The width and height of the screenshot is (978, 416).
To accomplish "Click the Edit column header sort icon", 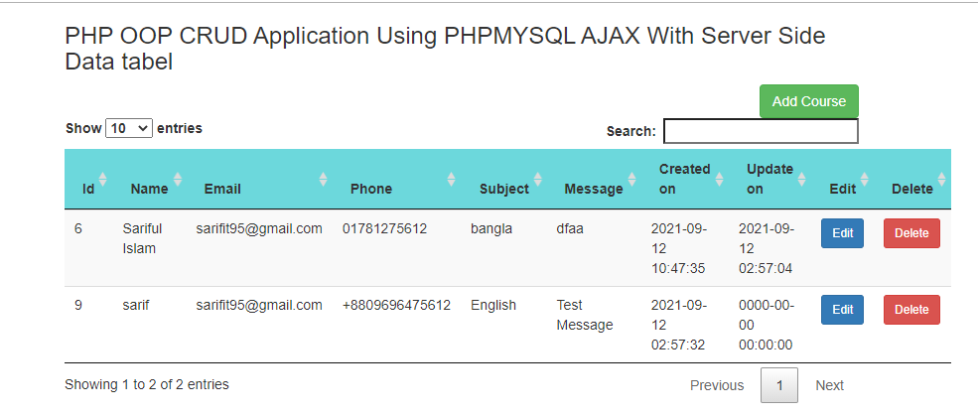I will coord(864,180).
